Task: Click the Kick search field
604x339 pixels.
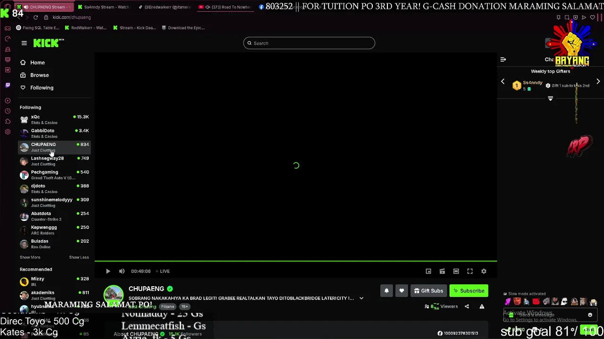Action: click(x=309, y=43)
